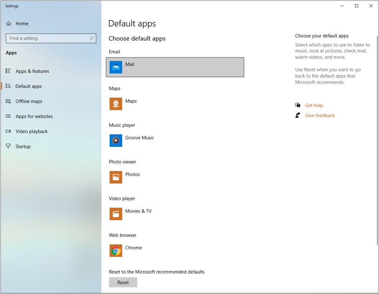
Task: Click the Apps for websites icon
Action: pos(8,116)
